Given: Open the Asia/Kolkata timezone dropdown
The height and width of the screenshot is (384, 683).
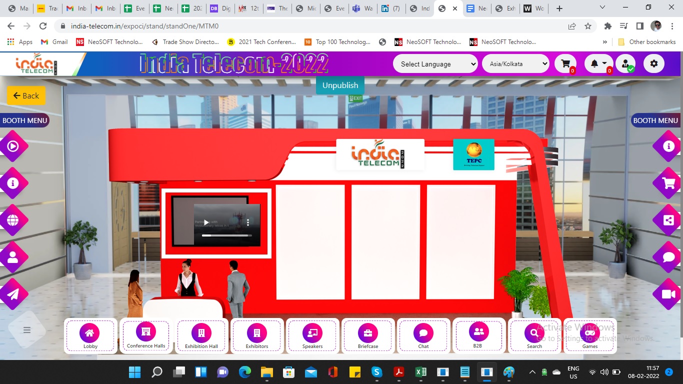Looking at the screenshot, I should 515,64.
